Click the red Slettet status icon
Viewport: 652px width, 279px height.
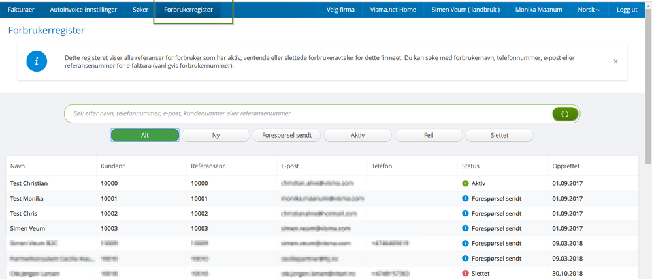point(465,273)
